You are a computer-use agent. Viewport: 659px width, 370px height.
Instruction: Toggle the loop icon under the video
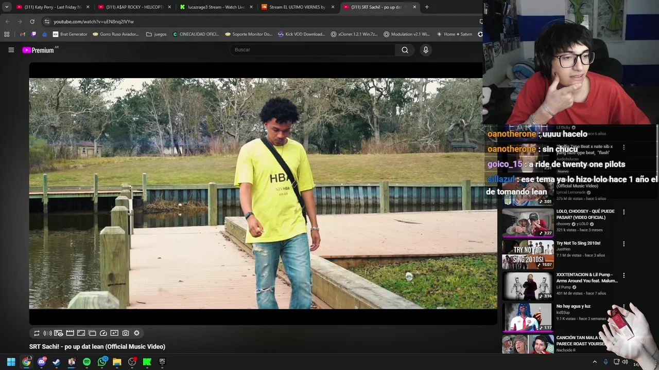(x=37, y=333)
